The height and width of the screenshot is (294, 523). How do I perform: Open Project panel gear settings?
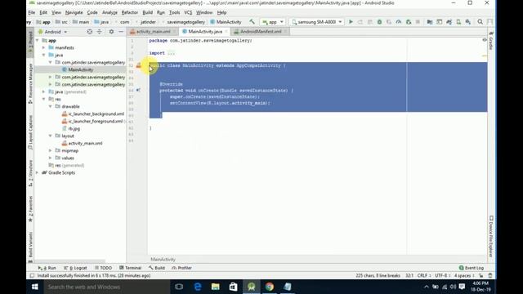[x=111, y=32]
